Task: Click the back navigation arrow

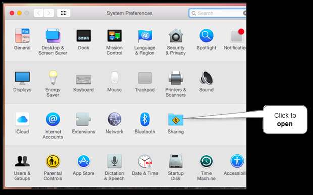Action: (38, 13)
